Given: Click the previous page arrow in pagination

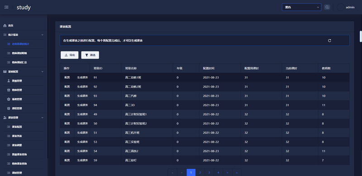Looking at the screenshot, I should click(x=182, y=172).
